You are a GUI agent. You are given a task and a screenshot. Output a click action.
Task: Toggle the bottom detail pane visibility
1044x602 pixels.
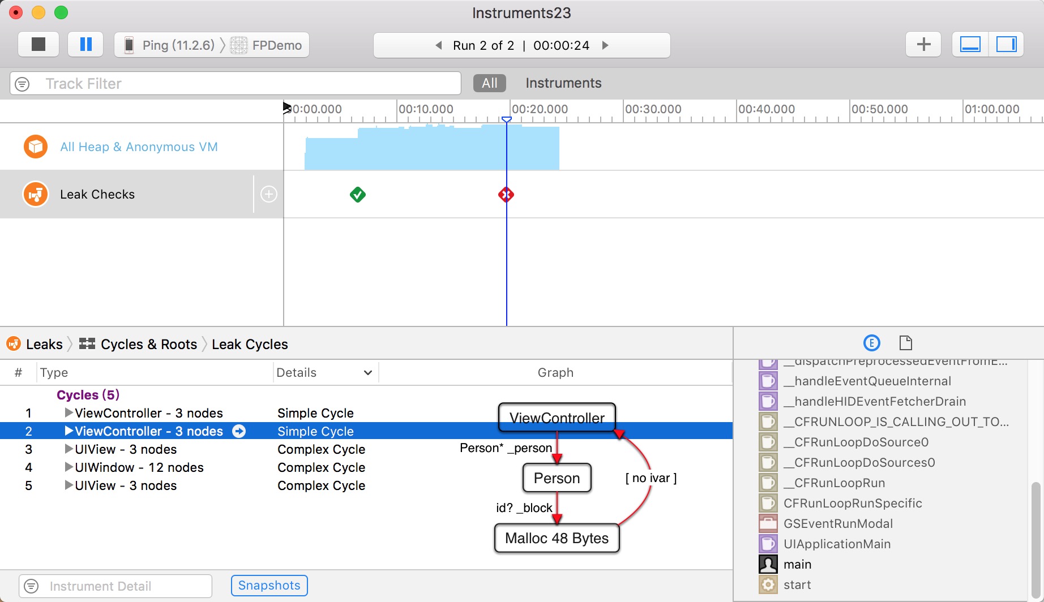970,45
